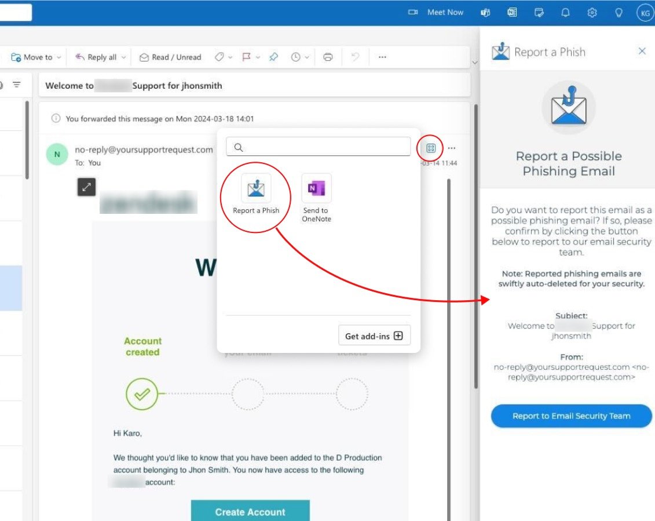Viewport: 655px width, 521px height.
Task: Click the add-ins search field
Action: [317, 147]
